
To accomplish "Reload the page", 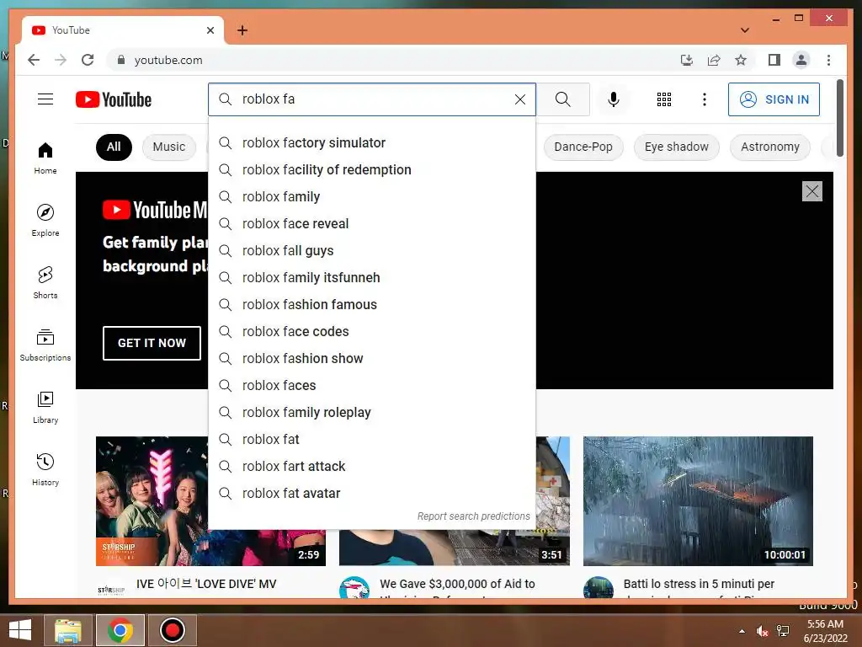I will point(88,60).
